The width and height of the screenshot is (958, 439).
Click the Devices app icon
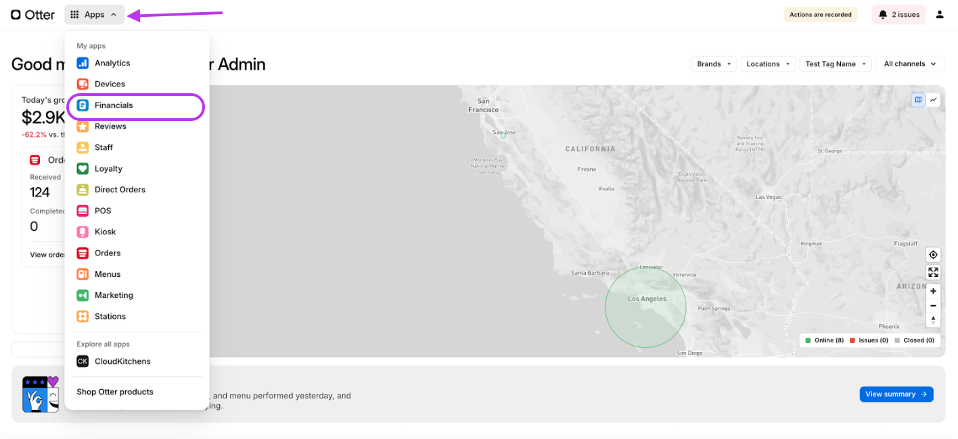pos(83,84)
